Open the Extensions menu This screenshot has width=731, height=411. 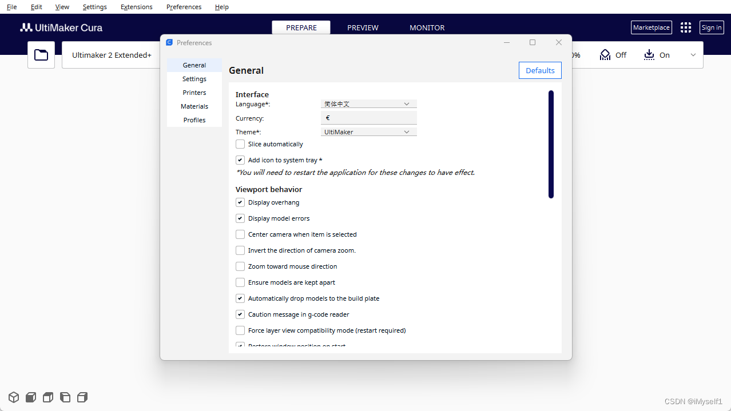(x=137, y=7)
